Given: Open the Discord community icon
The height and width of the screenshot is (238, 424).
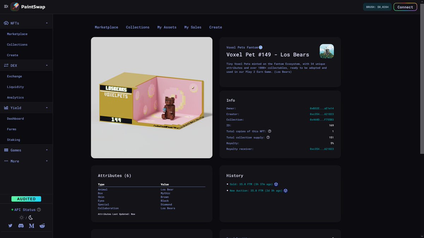Looking at the screenshot, I should click(x=21, y=226).
